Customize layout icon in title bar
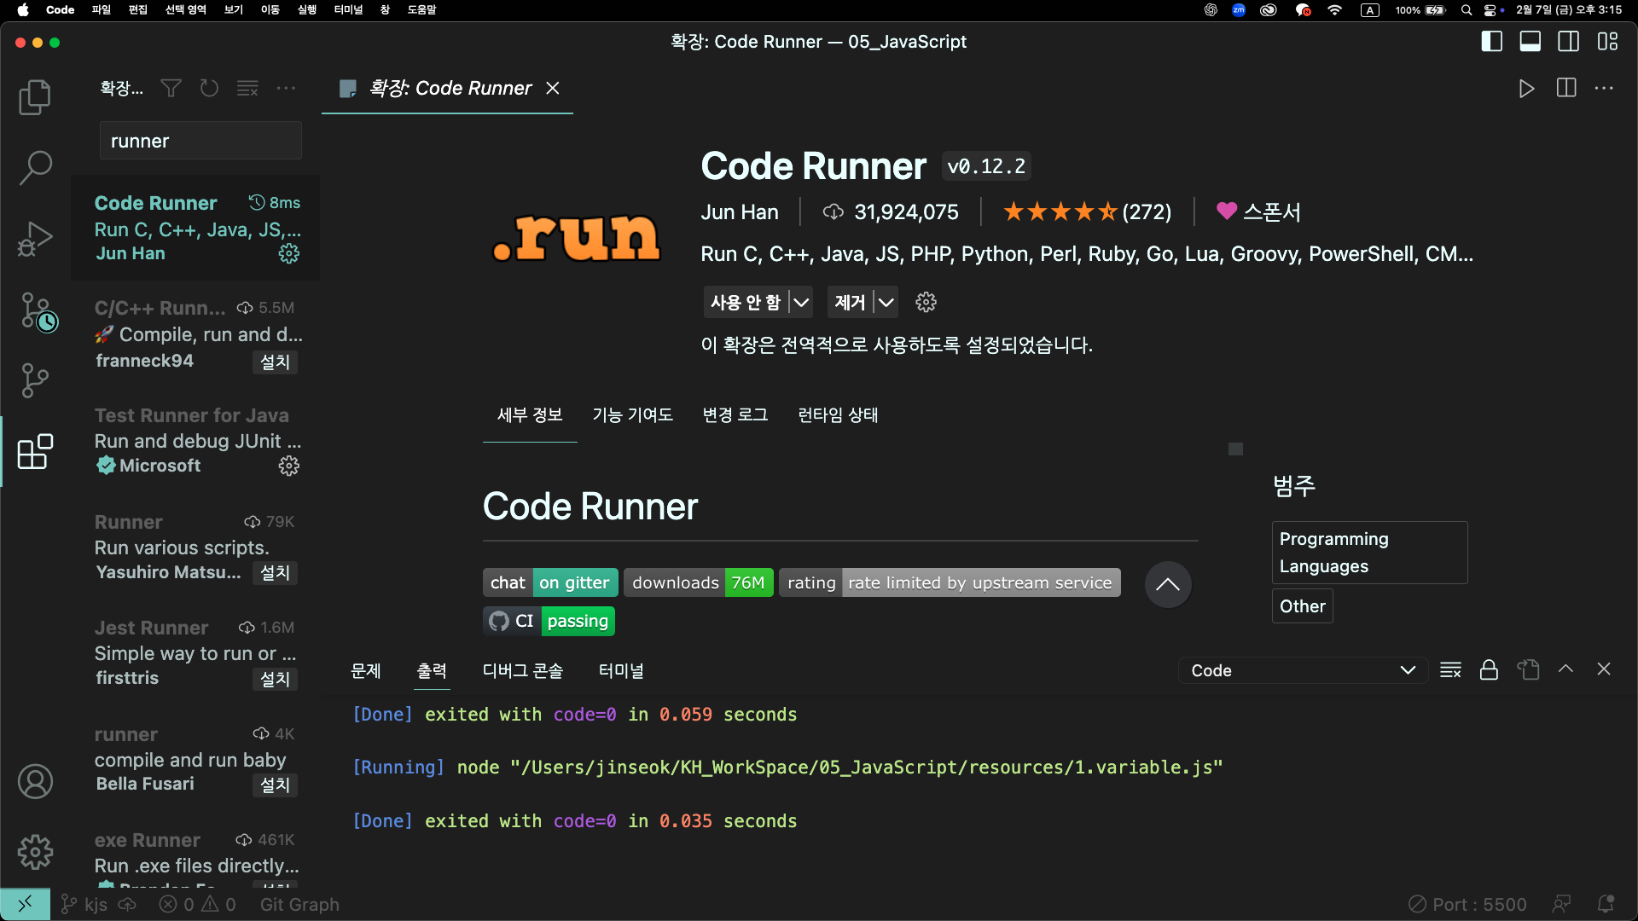 coord(1607,41)
